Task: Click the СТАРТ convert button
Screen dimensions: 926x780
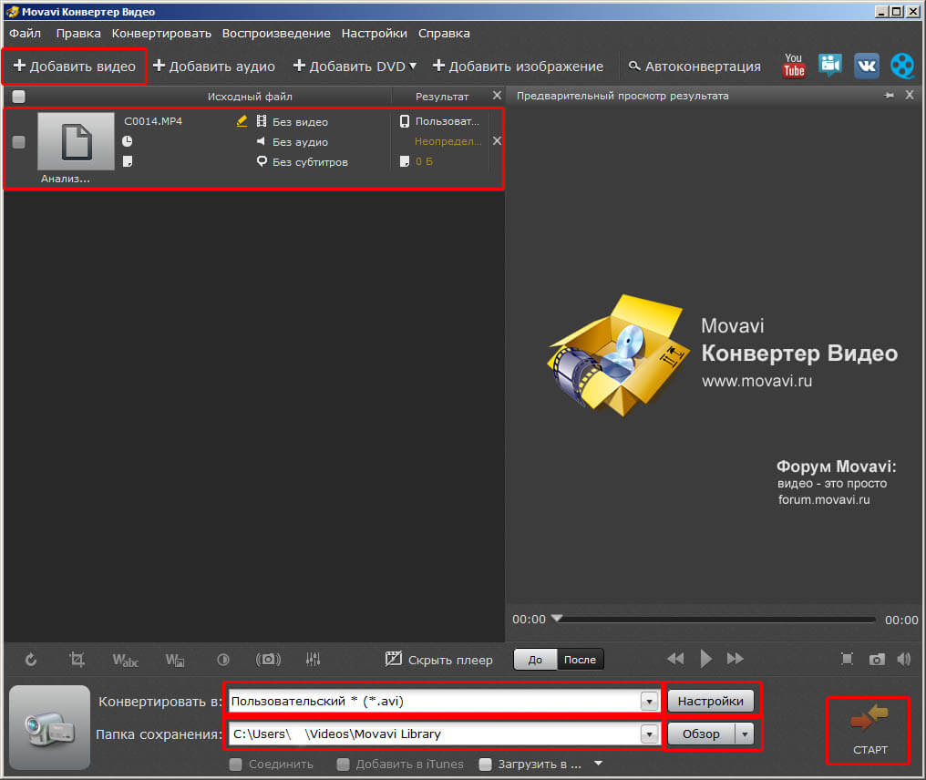Action: coord(869,731)
